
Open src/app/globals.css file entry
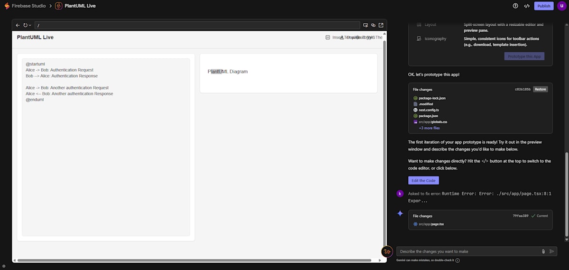tap(430, 122)
